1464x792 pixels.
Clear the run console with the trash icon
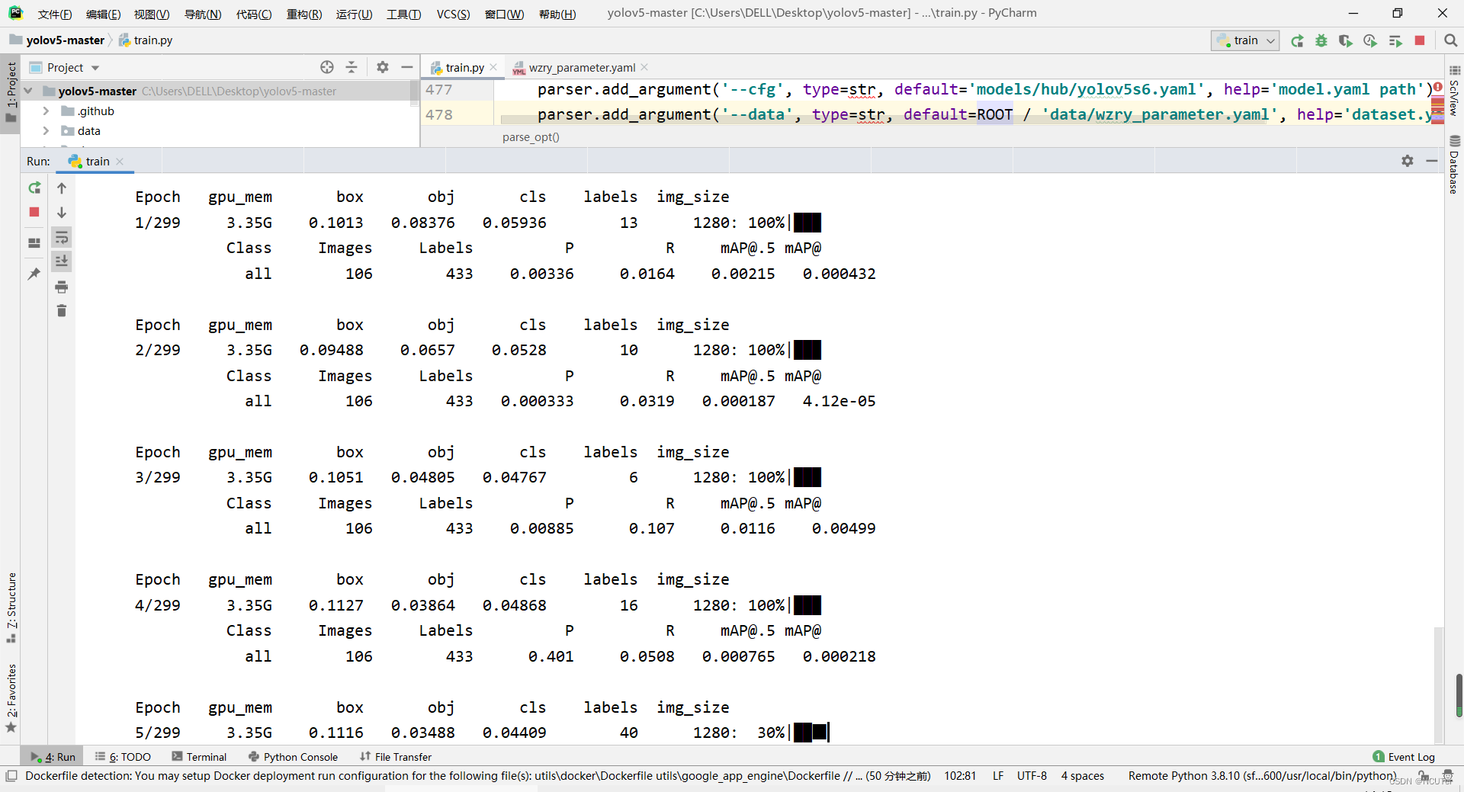pos(62,310)
